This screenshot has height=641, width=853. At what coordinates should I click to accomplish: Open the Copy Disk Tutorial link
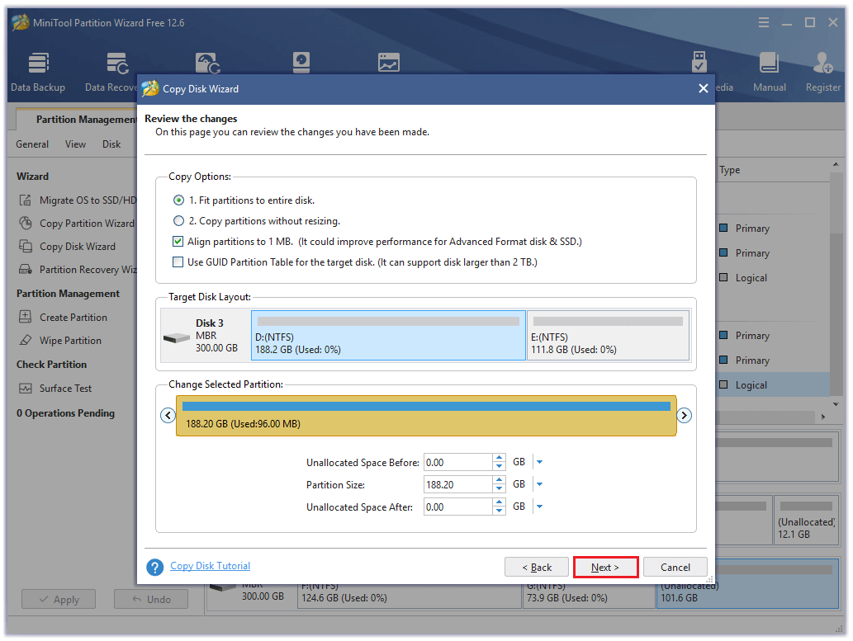tap(210, 565)
